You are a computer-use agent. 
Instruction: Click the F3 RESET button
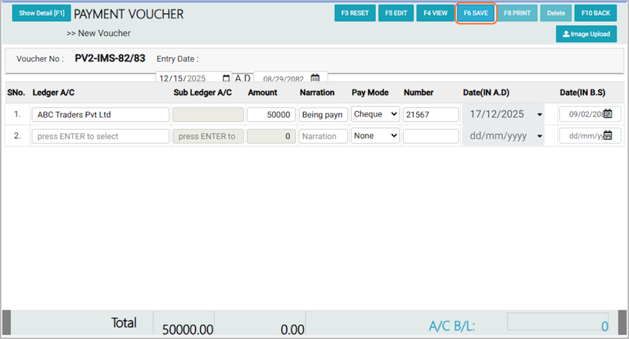354,13
